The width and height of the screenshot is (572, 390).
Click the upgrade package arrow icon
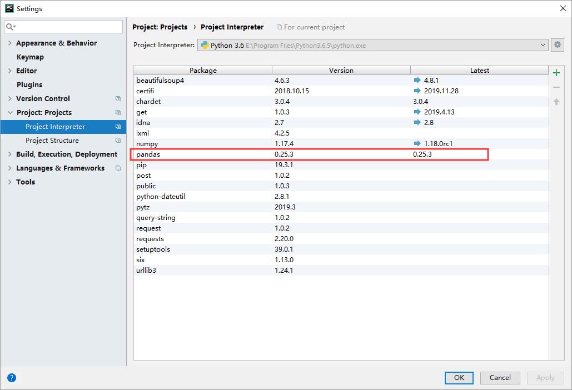[x=556, y=102]
